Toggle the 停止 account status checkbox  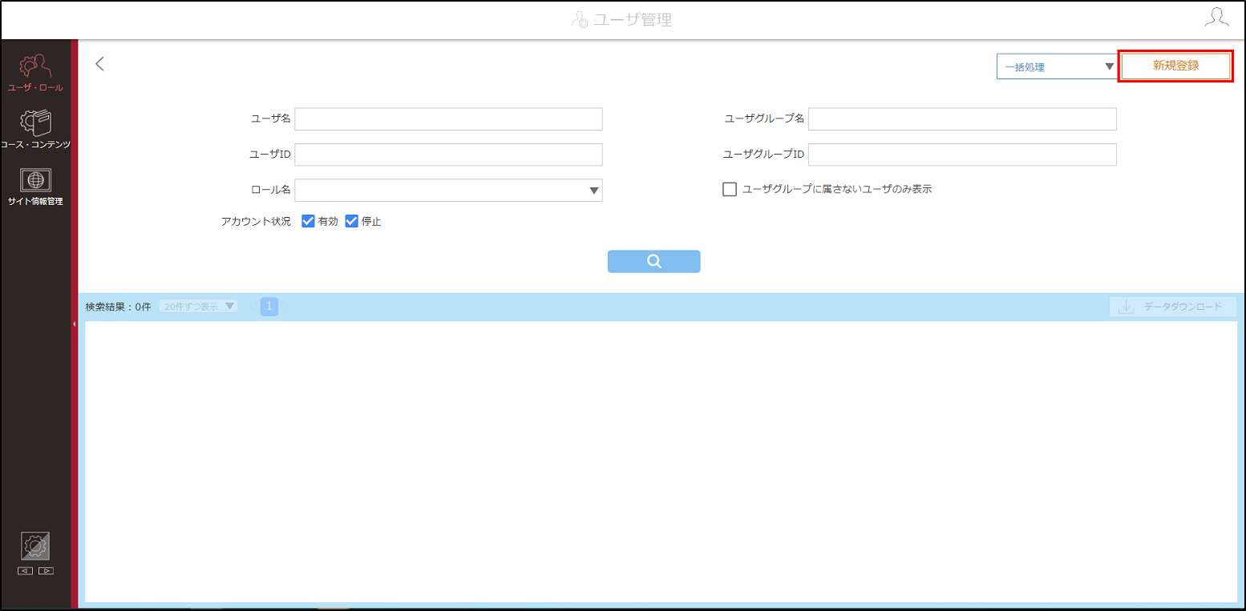click(x=351, y=222)
